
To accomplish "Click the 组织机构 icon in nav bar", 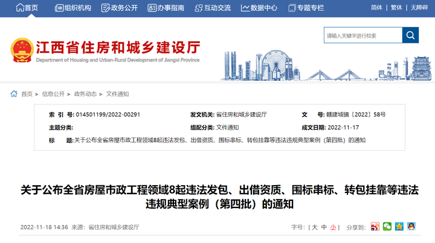I will tap(59, 8).
